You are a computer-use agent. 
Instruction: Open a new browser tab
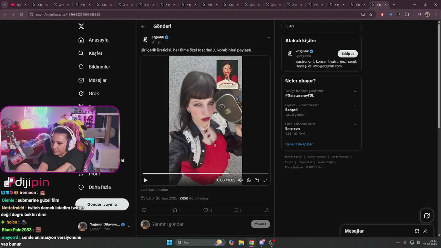394,5
